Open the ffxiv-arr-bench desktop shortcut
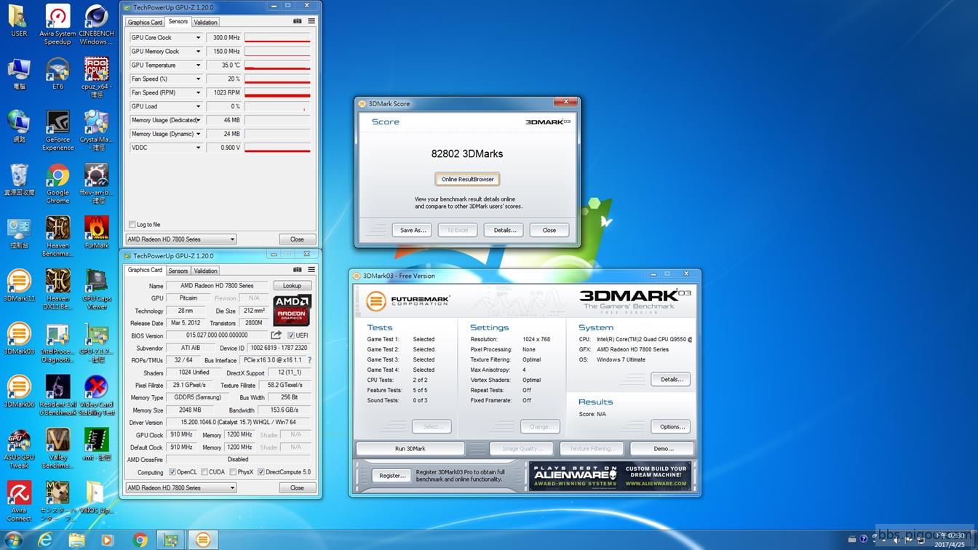This screenshot has width=978, height=550. coord(96,184)
